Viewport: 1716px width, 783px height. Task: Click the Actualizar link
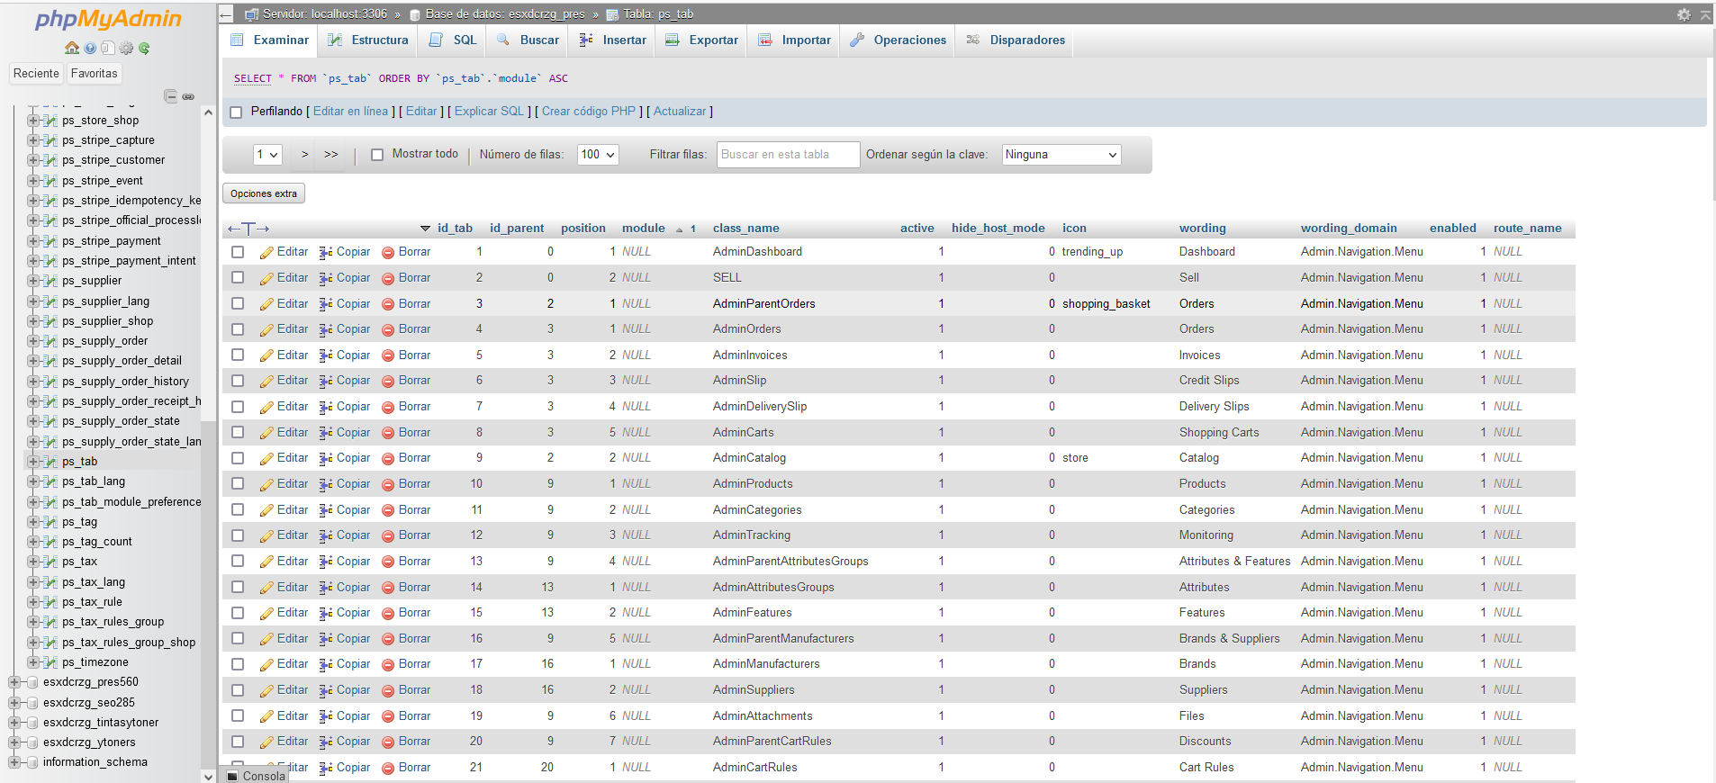click(680, 112)
